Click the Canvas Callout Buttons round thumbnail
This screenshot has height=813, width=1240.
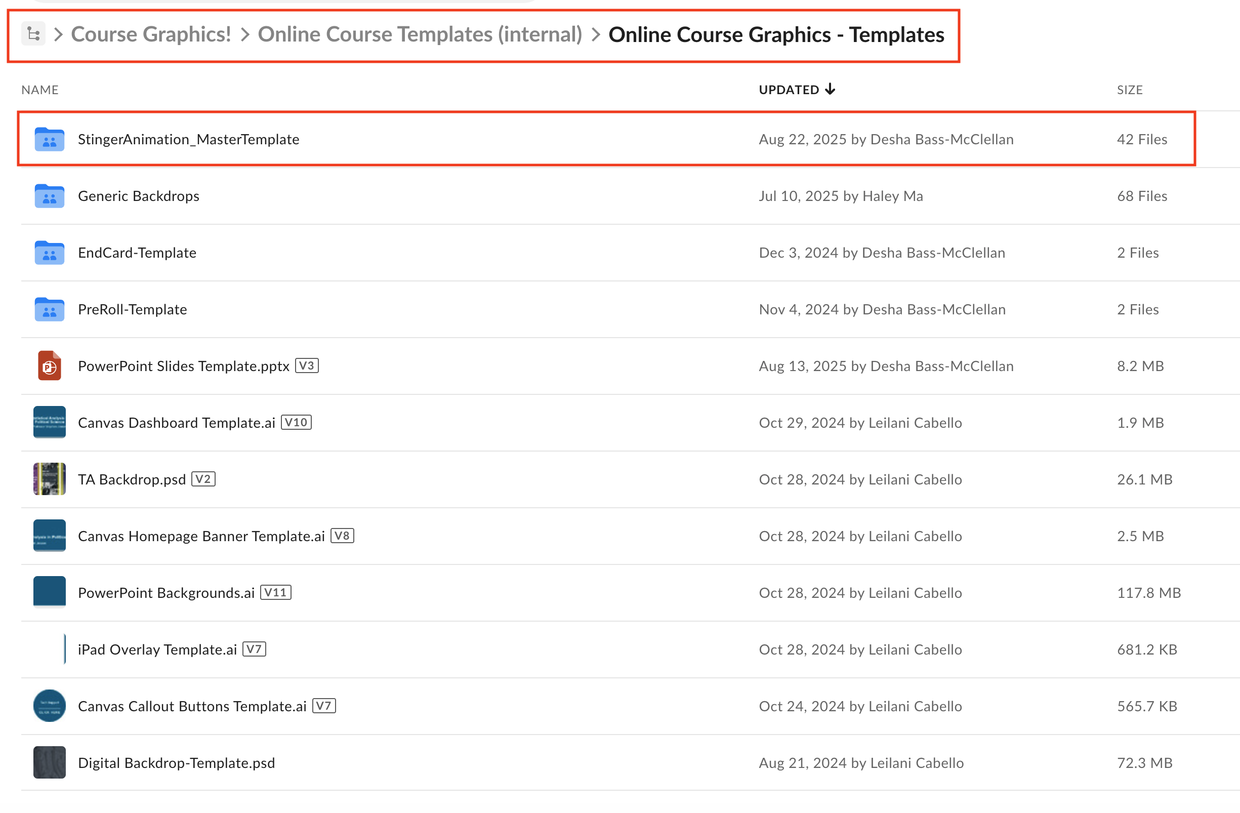coord(49,706)
